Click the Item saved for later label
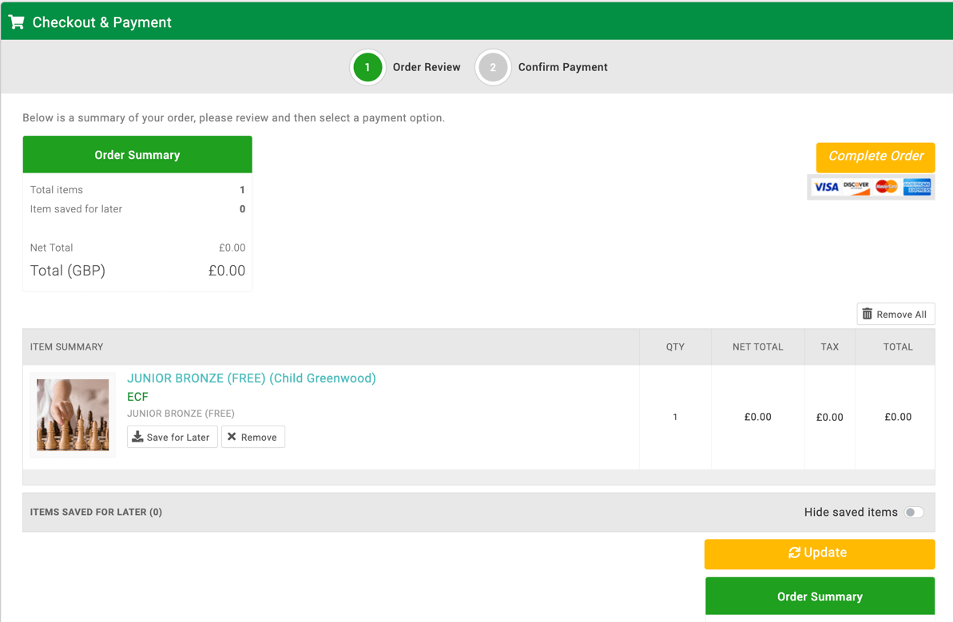 (76, 209)
